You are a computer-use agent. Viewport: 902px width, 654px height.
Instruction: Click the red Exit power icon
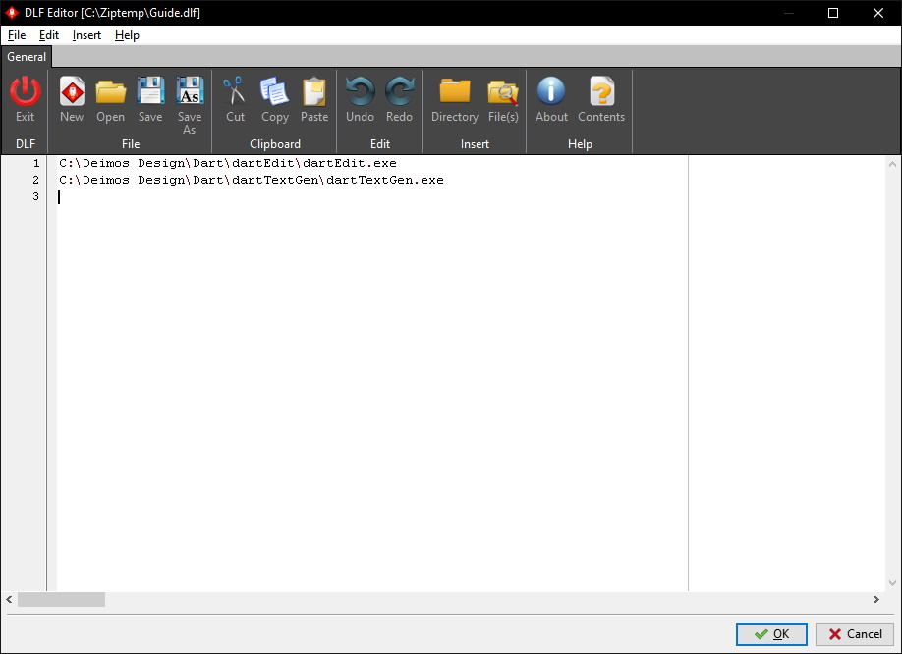point(25,91)
